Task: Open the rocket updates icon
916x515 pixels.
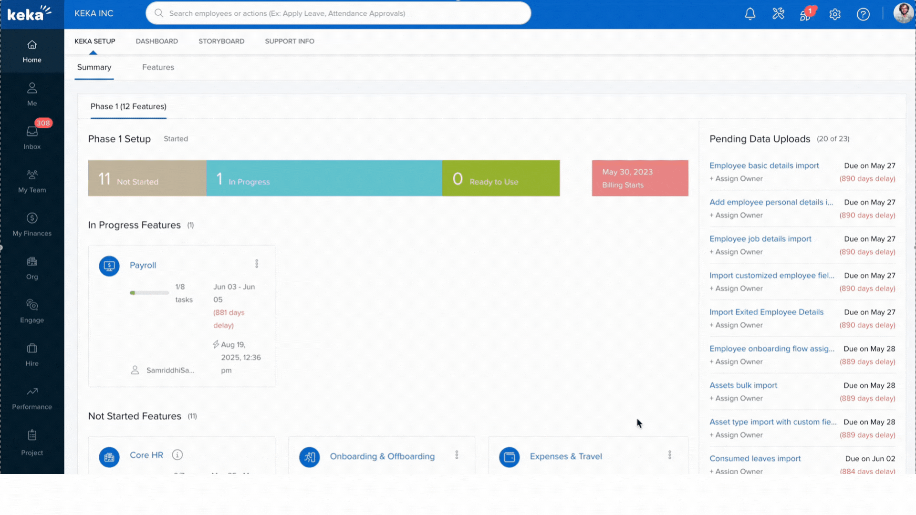Action: click(x=806, y=15)
